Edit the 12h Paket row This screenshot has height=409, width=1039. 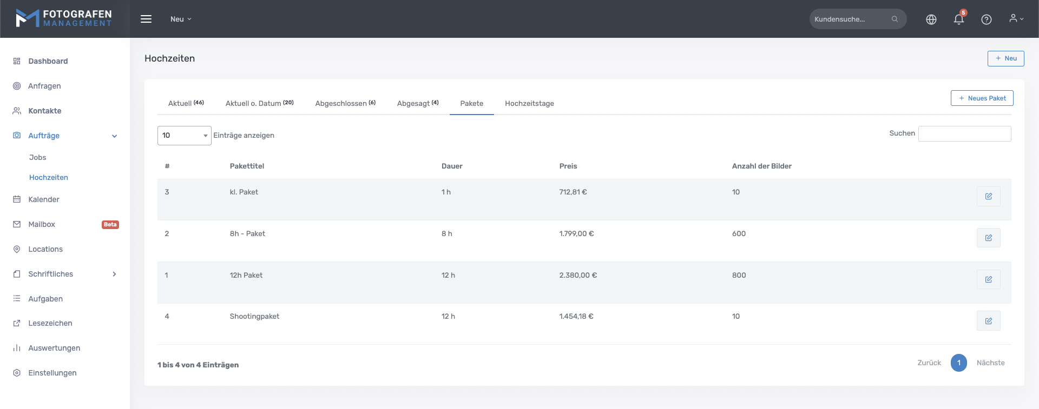(x=988, y=279)
